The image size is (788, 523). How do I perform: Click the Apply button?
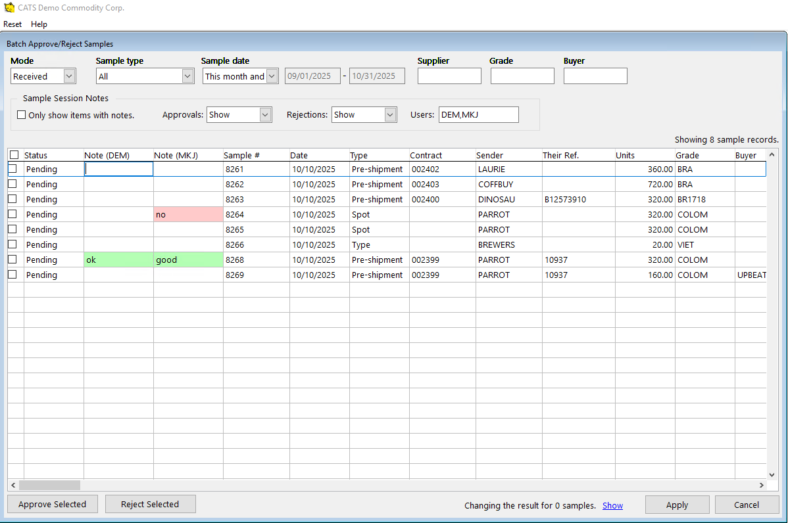click(x=677, y=505)
